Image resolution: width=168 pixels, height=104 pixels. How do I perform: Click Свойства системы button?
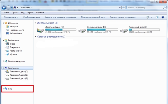tap(32, 17)
